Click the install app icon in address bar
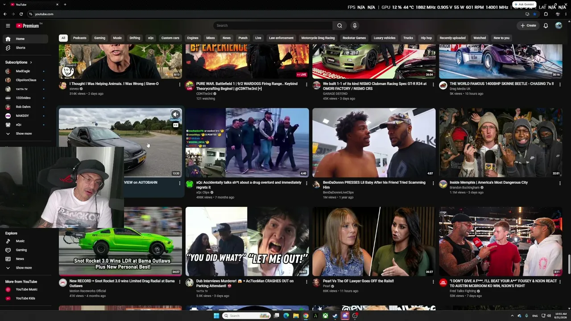The width and height of the screenshot is (571, 321). (527, 14)
